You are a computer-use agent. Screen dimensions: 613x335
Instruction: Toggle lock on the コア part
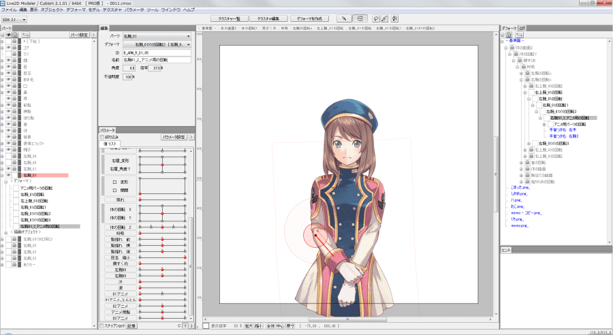click(14, 48)
